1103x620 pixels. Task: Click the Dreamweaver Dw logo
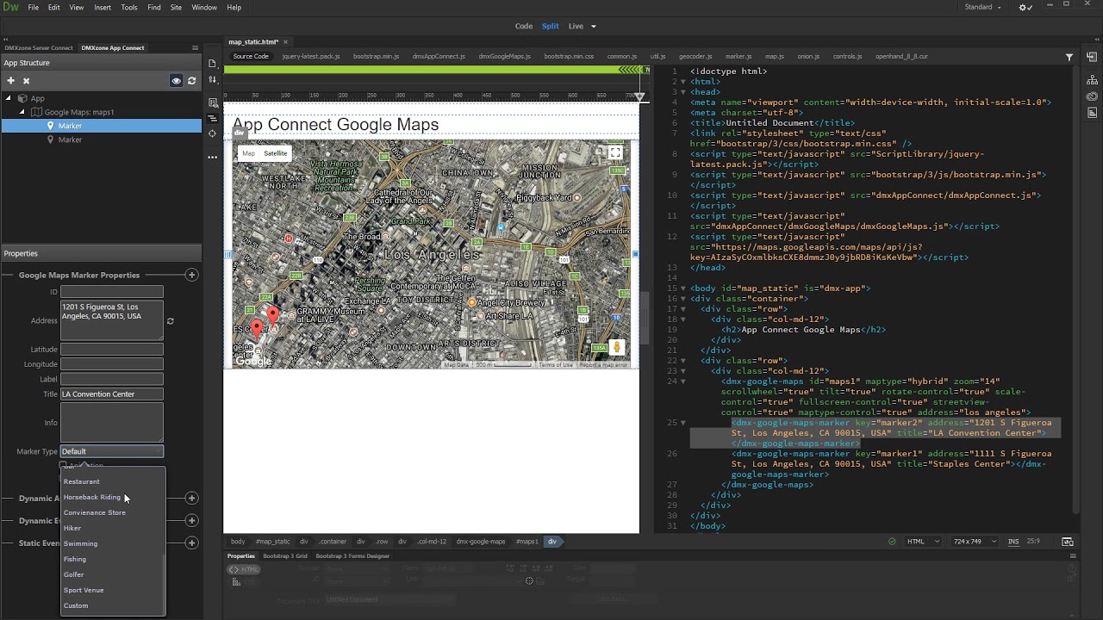[x=9, y=7]
